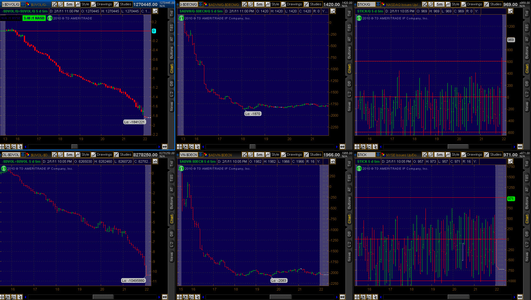Select pointer tool below the $TICK/Q chart
Viewport: 531px width, 300px height.
375,147
